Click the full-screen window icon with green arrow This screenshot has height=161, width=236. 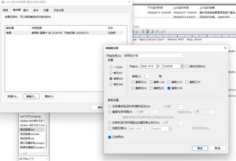157,32
